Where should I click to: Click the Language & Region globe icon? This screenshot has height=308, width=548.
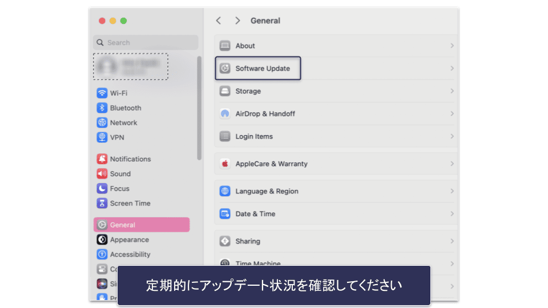(x=225, y=192)
